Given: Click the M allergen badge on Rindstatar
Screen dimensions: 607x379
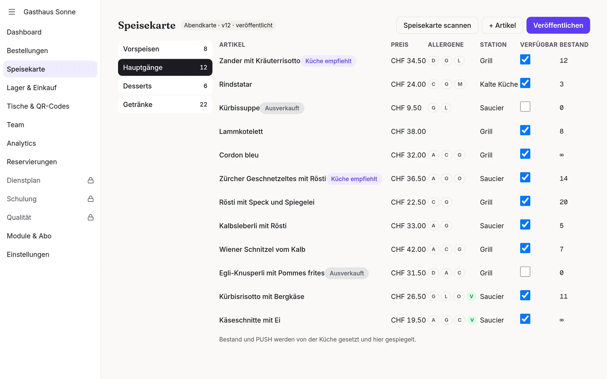Looking at the screenshot, I should [460, 84].
